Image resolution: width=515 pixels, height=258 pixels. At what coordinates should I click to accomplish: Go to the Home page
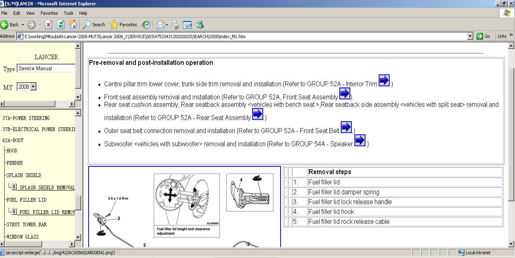pos(73,25)
